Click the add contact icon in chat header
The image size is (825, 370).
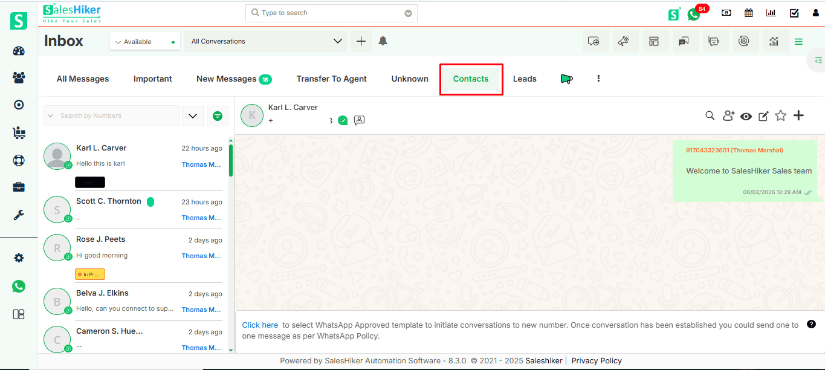728,115
